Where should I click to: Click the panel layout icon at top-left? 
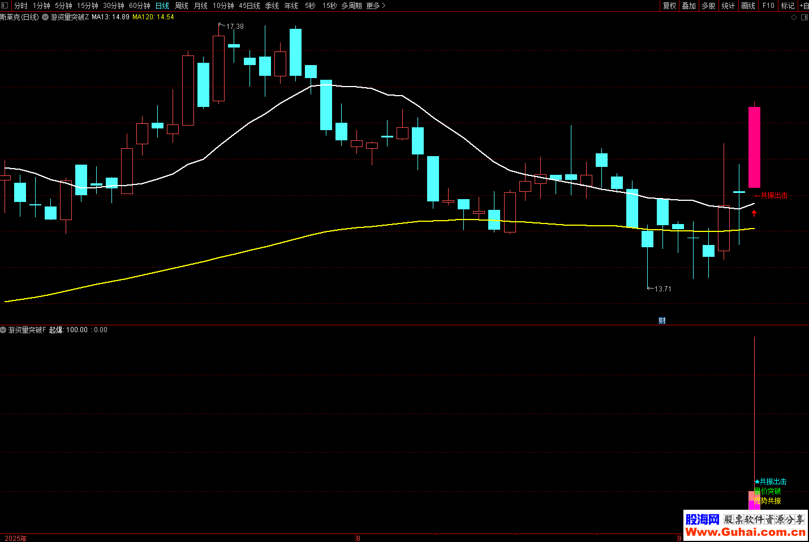tap(5, 6)
